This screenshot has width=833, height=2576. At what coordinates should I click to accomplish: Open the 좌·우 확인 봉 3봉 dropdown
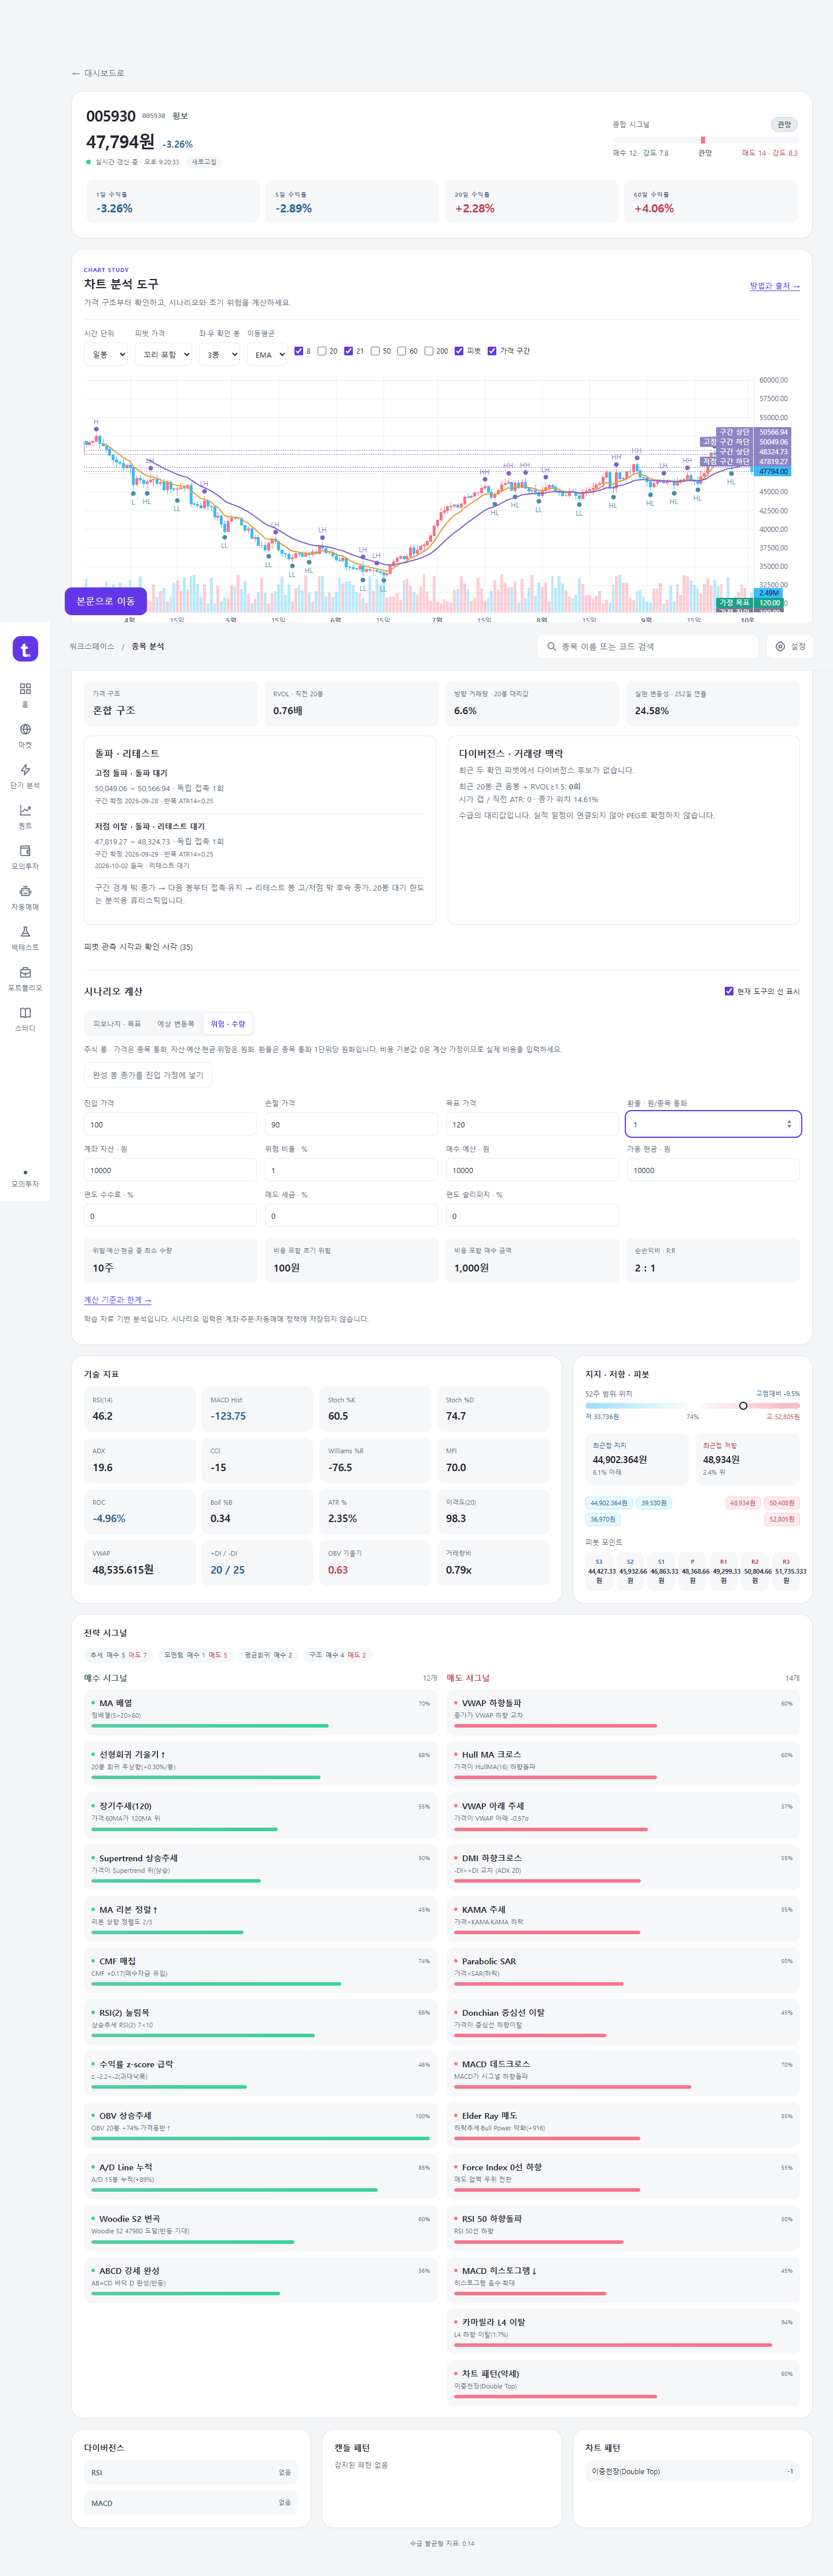pos(219,354)
